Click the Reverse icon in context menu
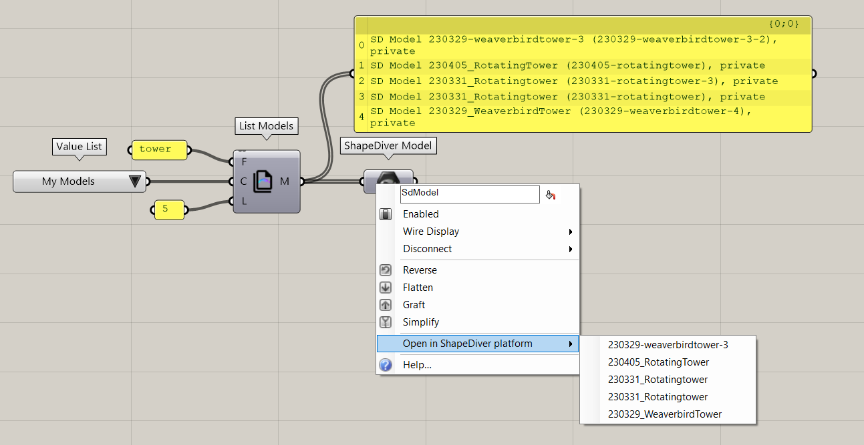This screenshot has height=445, width=864. pyautogui.click(x=386, y=270)
